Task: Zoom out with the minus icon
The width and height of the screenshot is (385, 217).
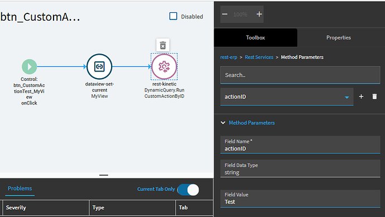Action: 225,15
